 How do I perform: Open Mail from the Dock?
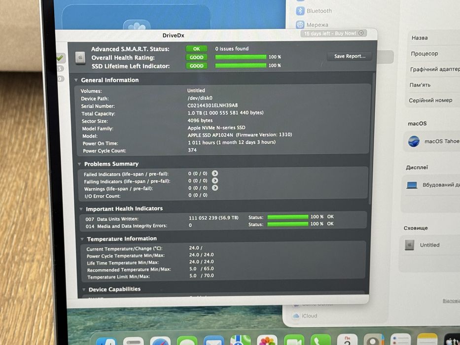click(x=213, y=340)
